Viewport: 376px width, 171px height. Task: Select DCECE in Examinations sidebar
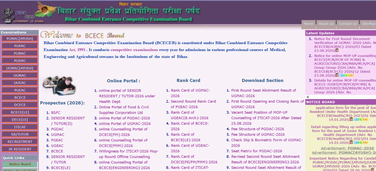[20, 105]
